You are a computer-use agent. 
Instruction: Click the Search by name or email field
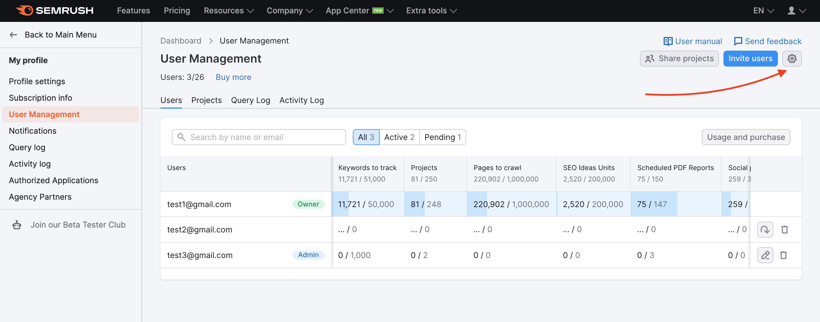pyautogui.click(x=259, y=137)
